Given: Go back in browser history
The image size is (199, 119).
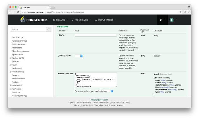Looking at the screenshot, I should [10, 12].
